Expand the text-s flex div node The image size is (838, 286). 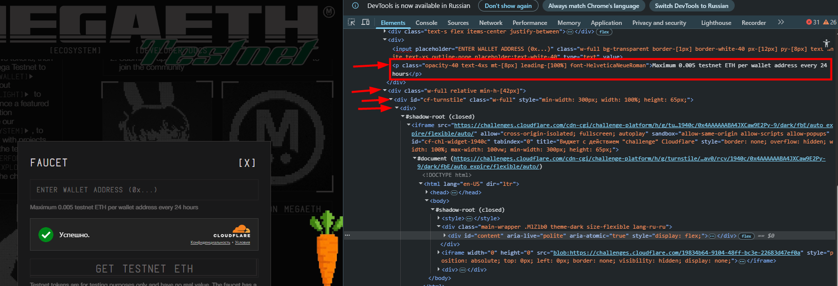385,31
